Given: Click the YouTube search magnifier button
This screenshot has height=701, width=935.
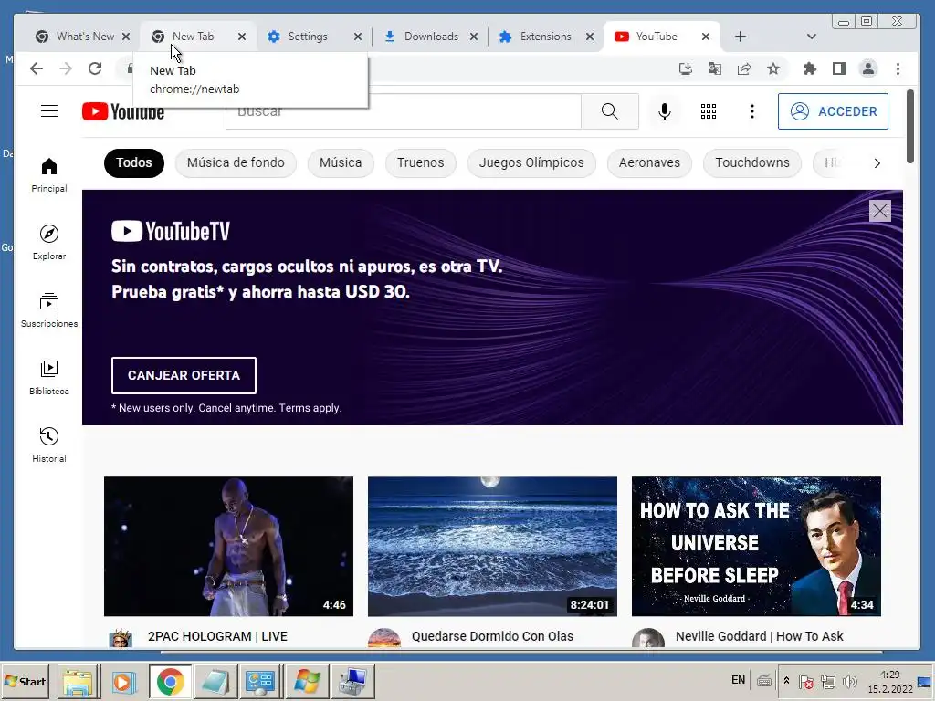Looking at the screenshot, I should pyautogui.click(x=609, y=110).
